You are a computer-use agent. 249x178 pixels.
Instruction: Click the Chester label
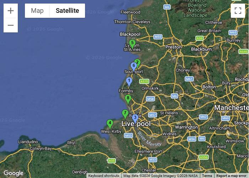[149, 170]
